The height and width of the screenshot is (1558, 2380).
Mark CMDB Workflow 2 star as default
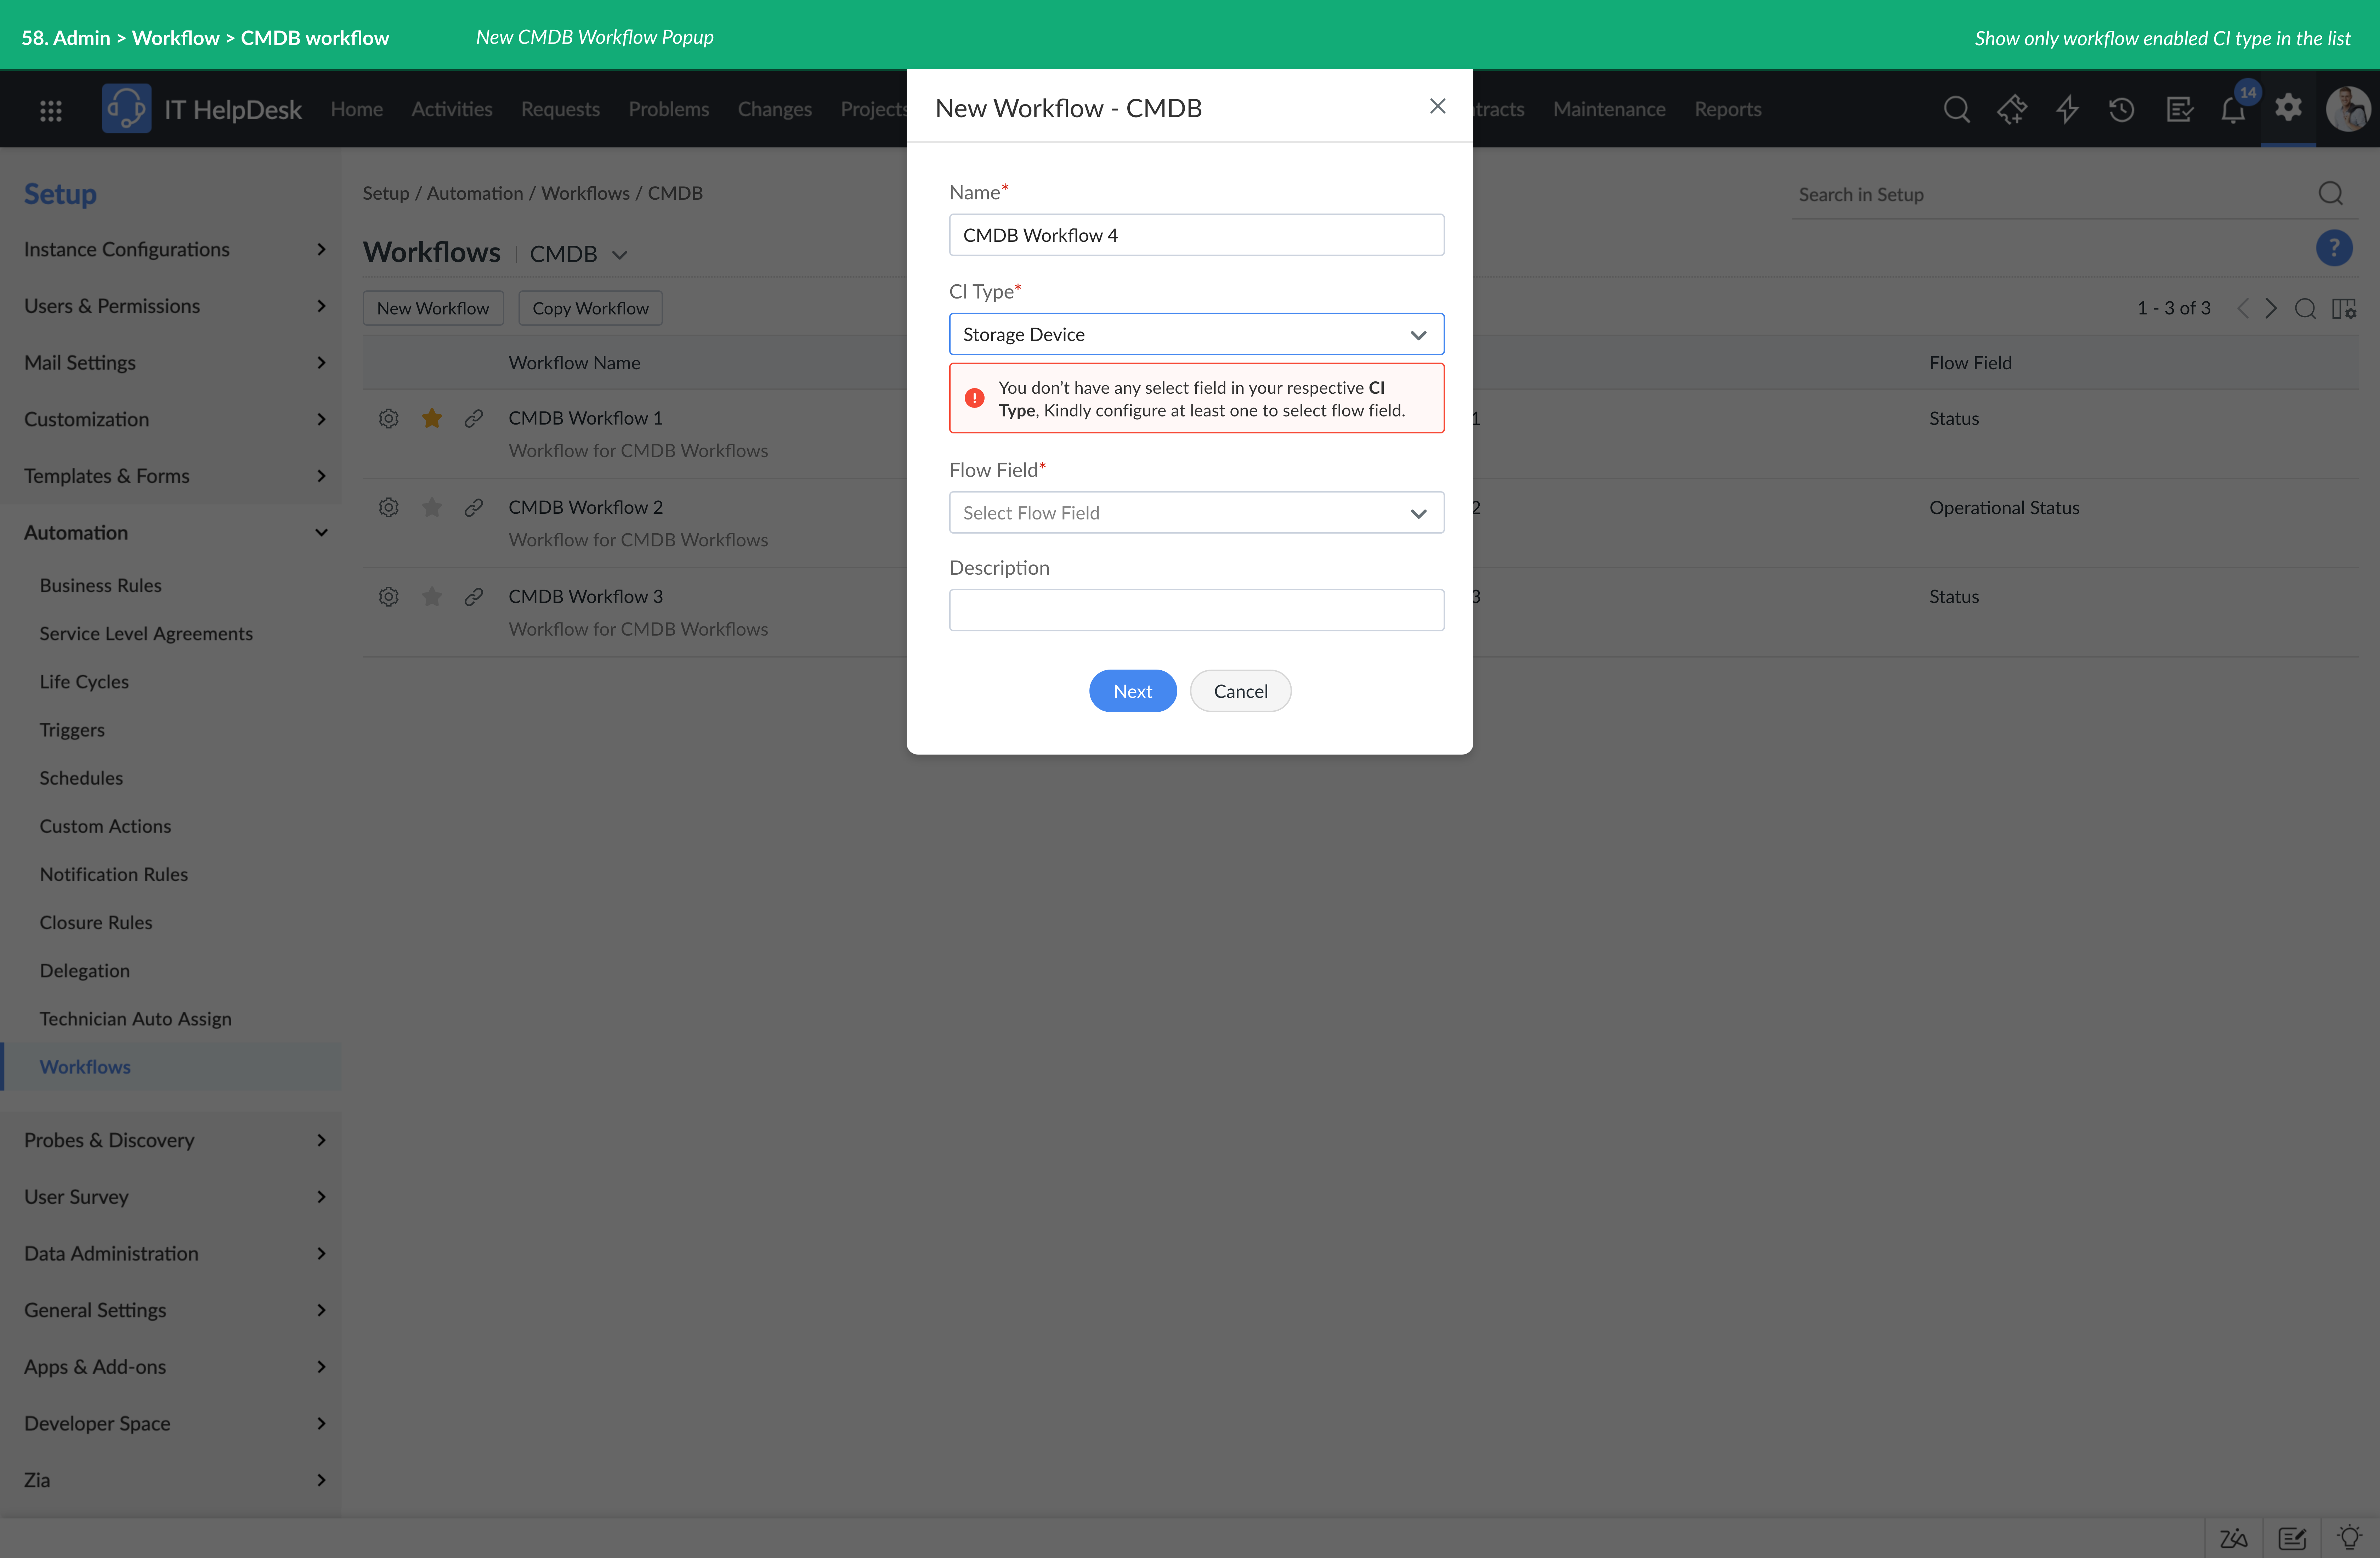tap(432, 507)
